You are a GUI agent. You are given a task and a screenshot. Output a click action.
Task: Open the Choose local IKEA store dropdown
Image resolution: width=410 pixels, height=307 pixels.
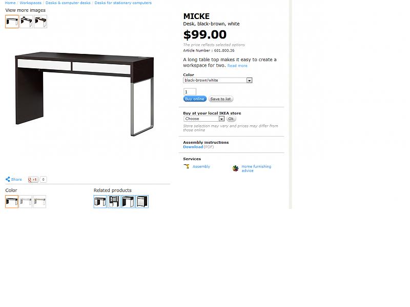204,119
